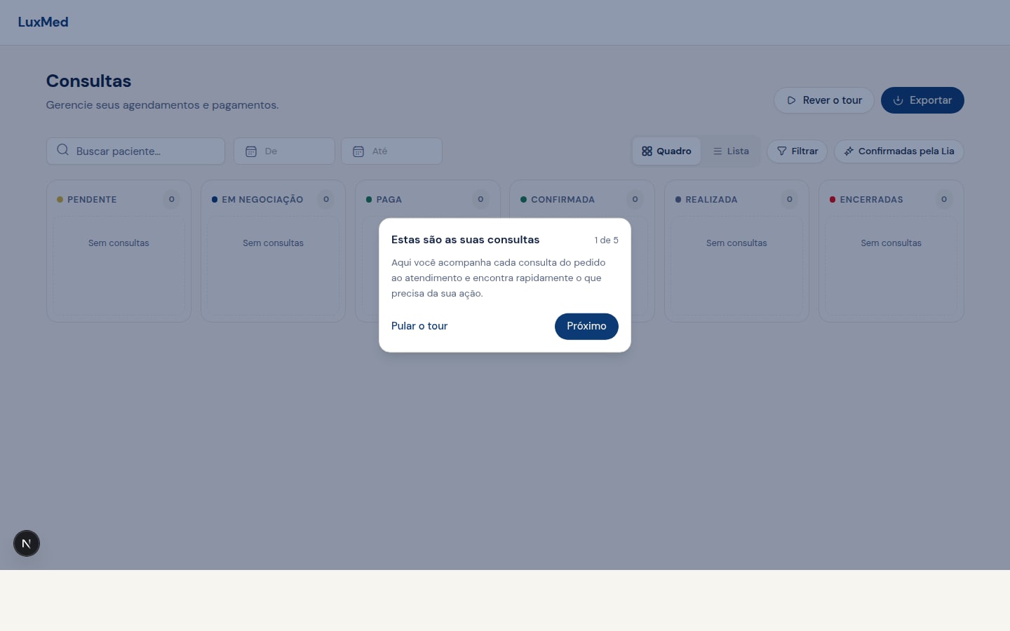The image size is (1010, 631).
Task: Click the LuxMed logo
Action: [x=43, y=22]
